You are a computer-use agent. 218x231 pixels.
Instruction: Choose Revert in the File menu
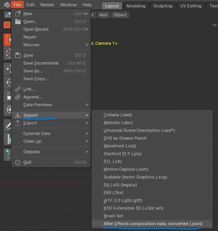click(x=51, y=37)
